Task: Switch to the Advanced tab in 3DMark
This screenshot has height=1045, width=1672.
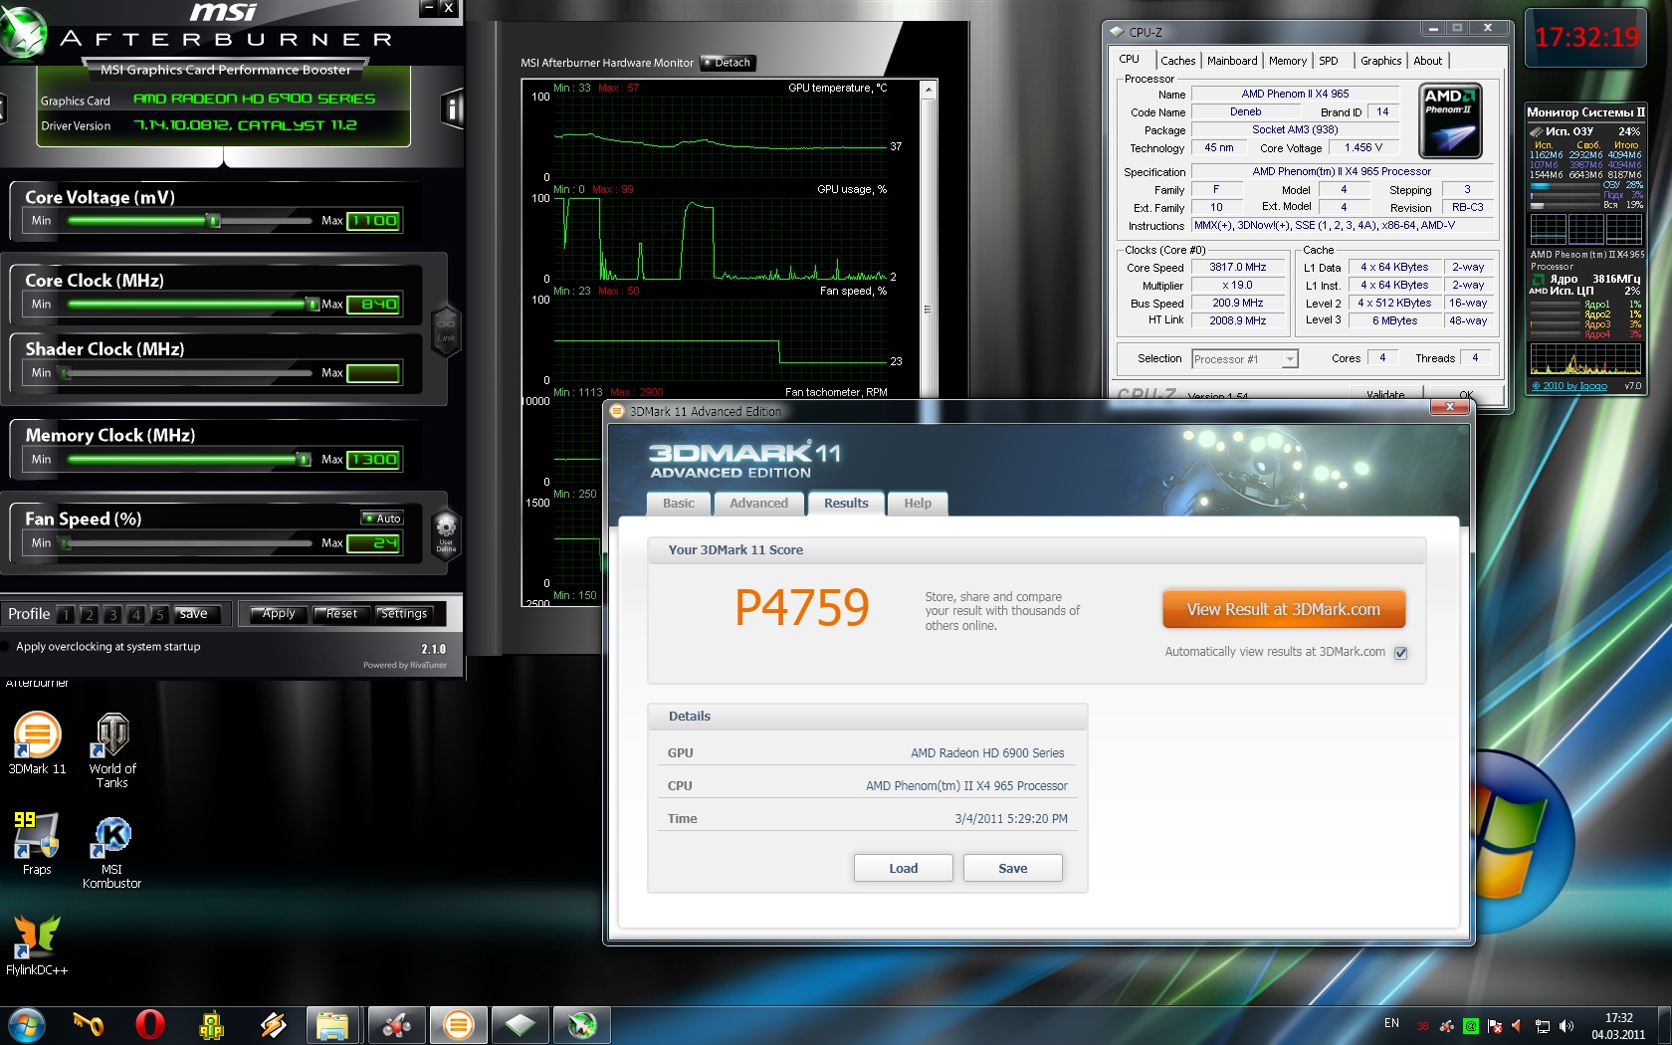Action: [758, 504]
